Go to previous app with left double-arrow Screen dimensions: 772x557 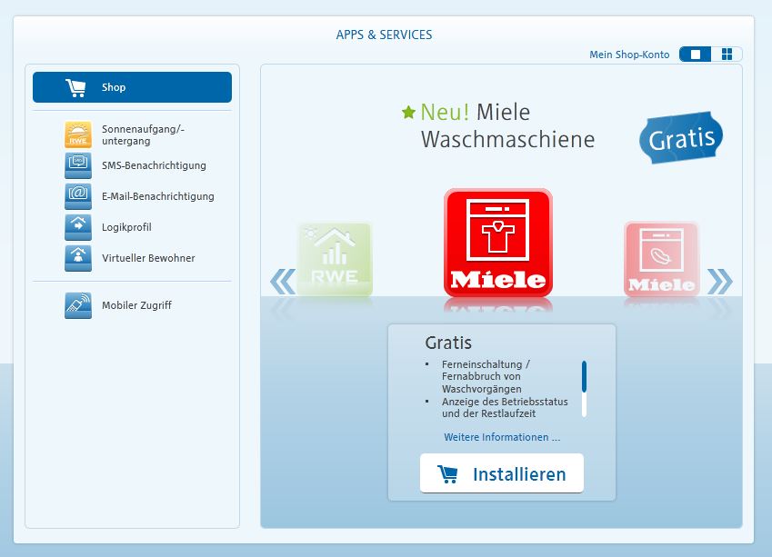283,282
